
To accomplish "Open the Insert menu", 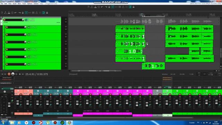I will click(15, 4).
